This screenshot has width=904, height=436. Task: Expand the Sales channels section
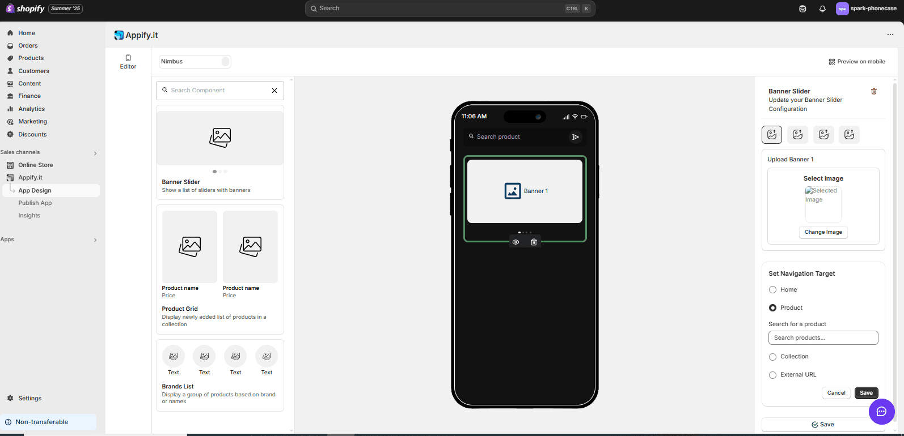[x=95, y=153]
